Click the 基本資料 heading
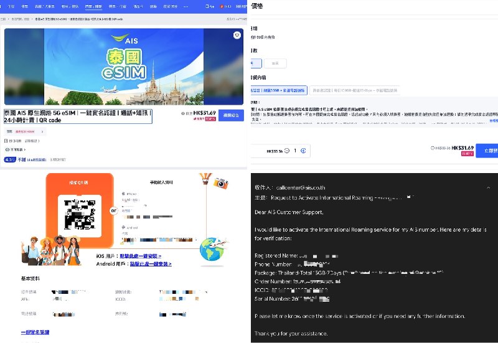 pos(31,278)
